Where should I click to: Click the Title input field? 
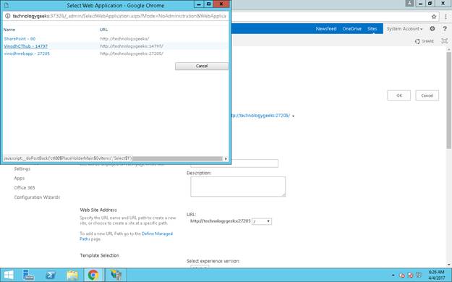(x=234, y=163)
